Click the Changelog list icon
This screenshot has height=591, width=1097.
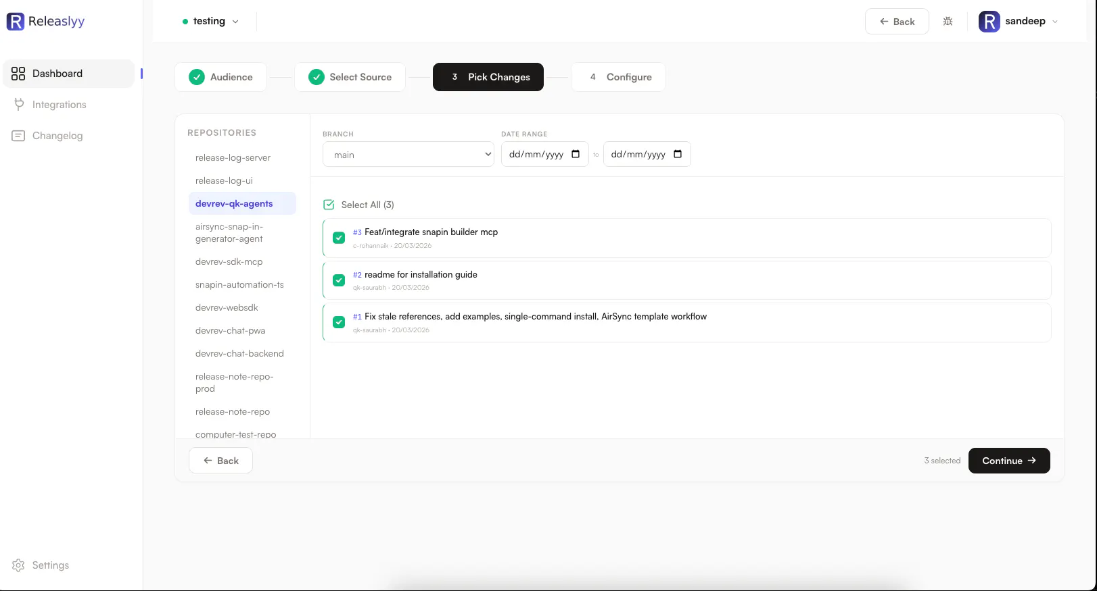pos(18,136)
